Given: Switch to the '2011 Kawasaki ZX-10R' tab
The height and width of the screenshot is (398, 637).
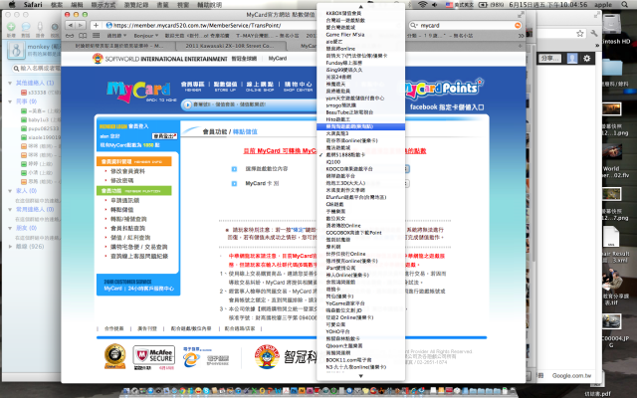Looking at the screenshot, I should point(230,46).
